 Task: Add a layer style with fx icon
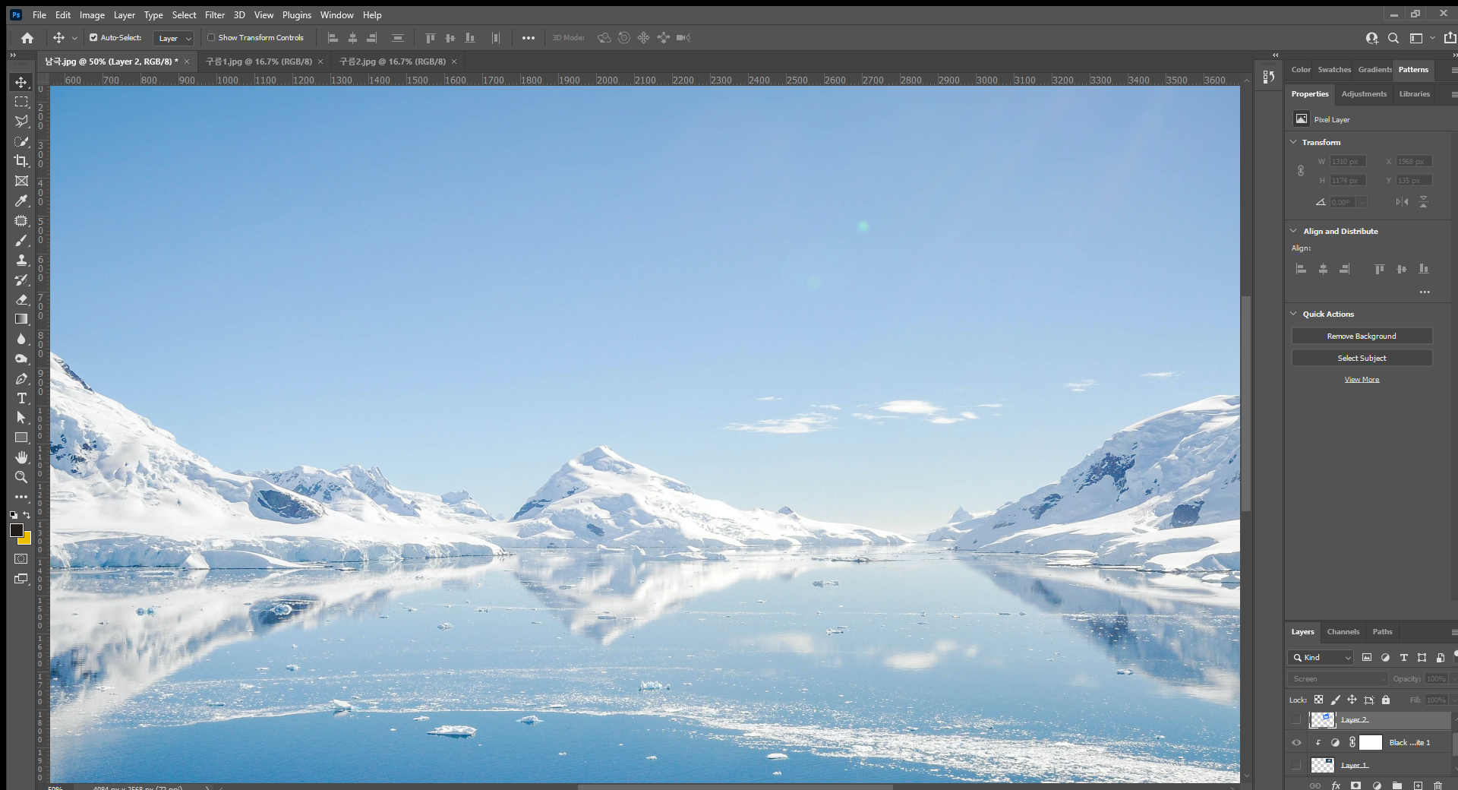tap(1336, 785)
